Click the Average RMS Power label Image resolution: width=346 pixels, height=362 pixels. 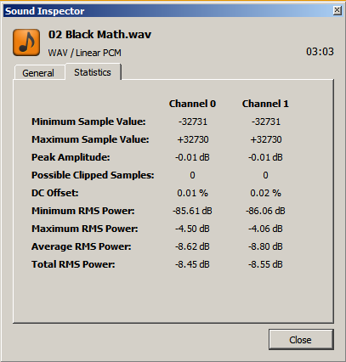(82, 246)
